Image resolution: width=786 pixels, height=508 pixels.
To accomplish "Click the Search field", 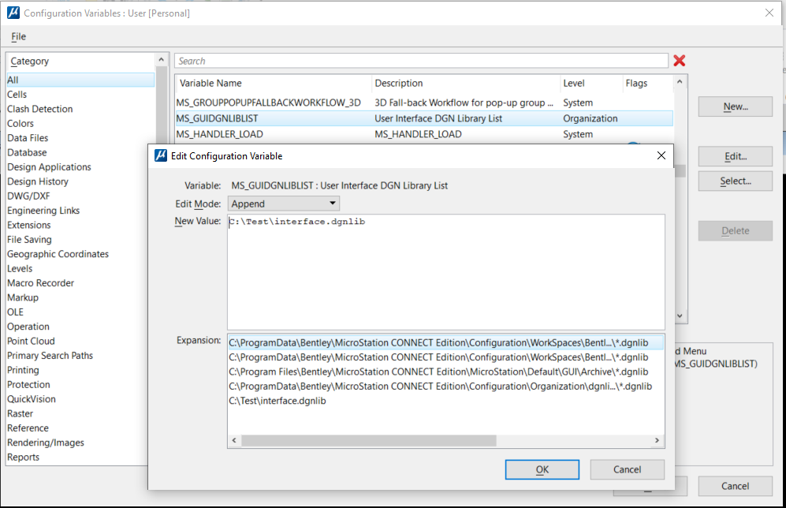I will pos(422,61).
